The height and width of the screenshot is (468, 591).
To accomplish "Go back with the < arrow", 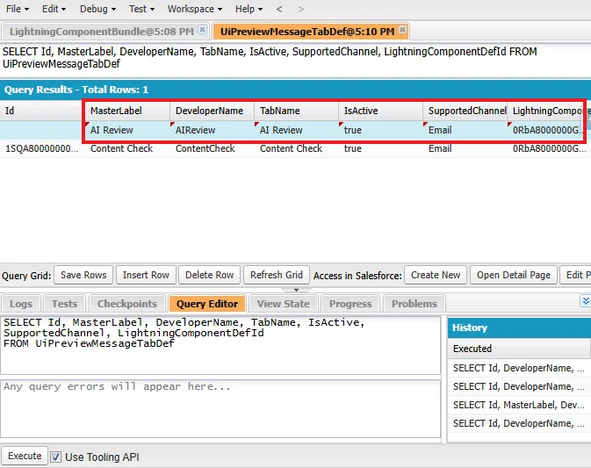I will tap(279, 9).
